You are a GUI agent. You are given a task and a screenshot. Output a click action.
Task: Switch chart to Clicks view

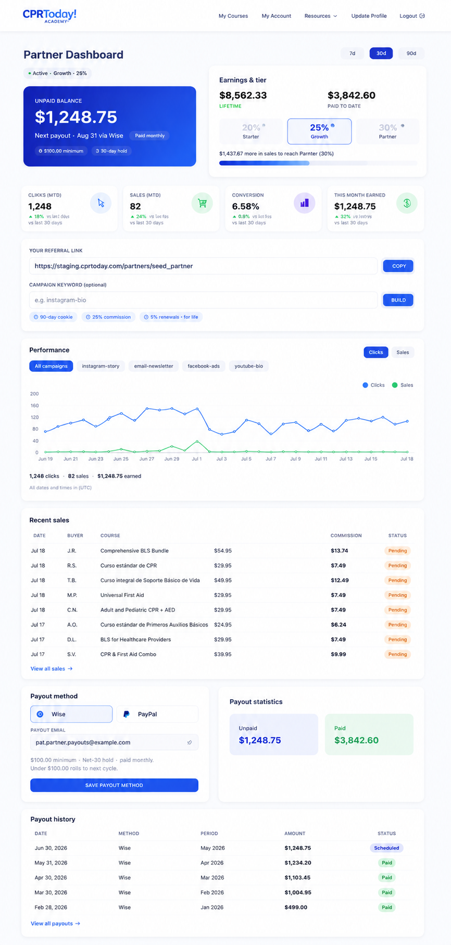tap(376, 352)
